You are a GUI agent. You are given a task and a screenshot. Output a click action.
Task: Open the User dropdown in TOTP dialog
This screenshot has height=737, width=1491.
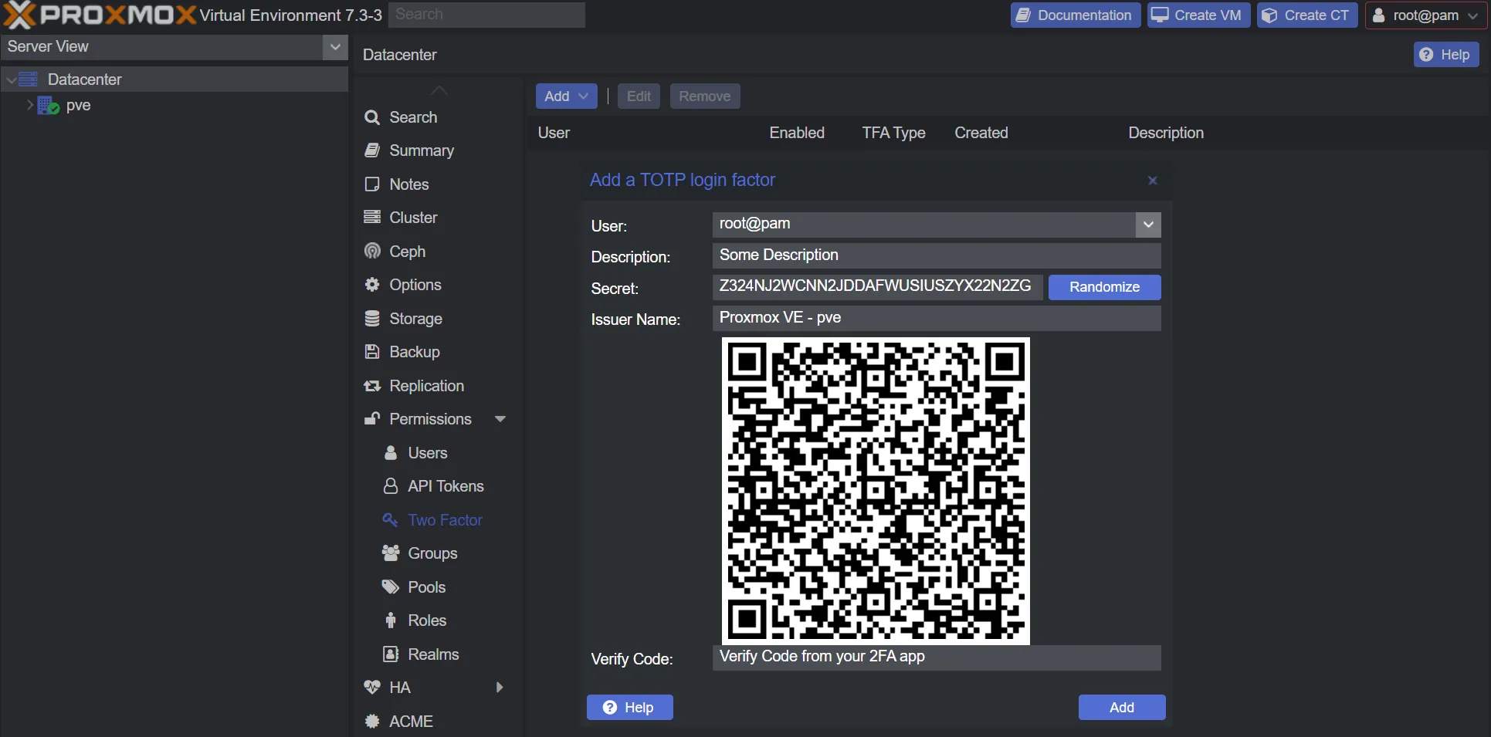1147,225
